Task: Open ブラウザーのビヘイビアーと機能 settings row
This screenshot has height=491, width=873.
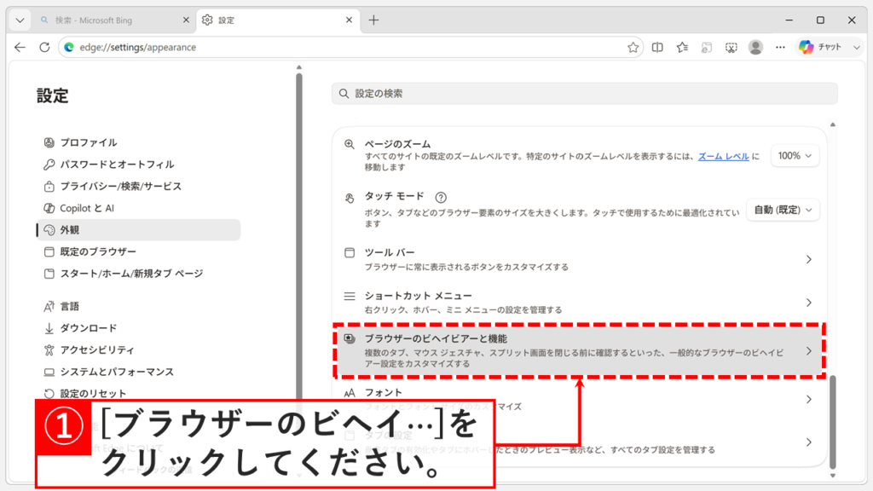Action: 579,350
